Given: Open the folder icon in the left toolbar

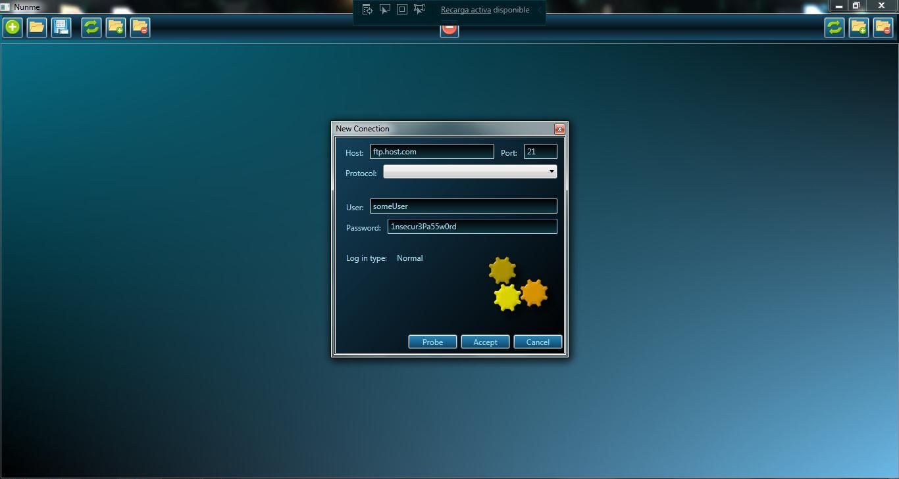Looking at the screenshot, I should coord(37,28).
